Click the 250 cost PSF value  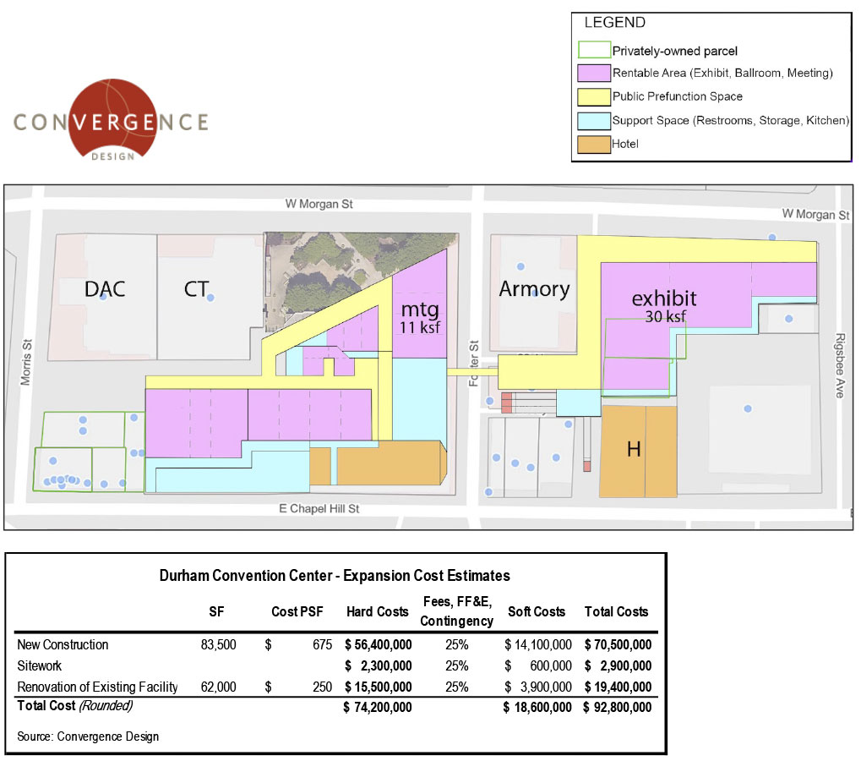pos(322,687)
